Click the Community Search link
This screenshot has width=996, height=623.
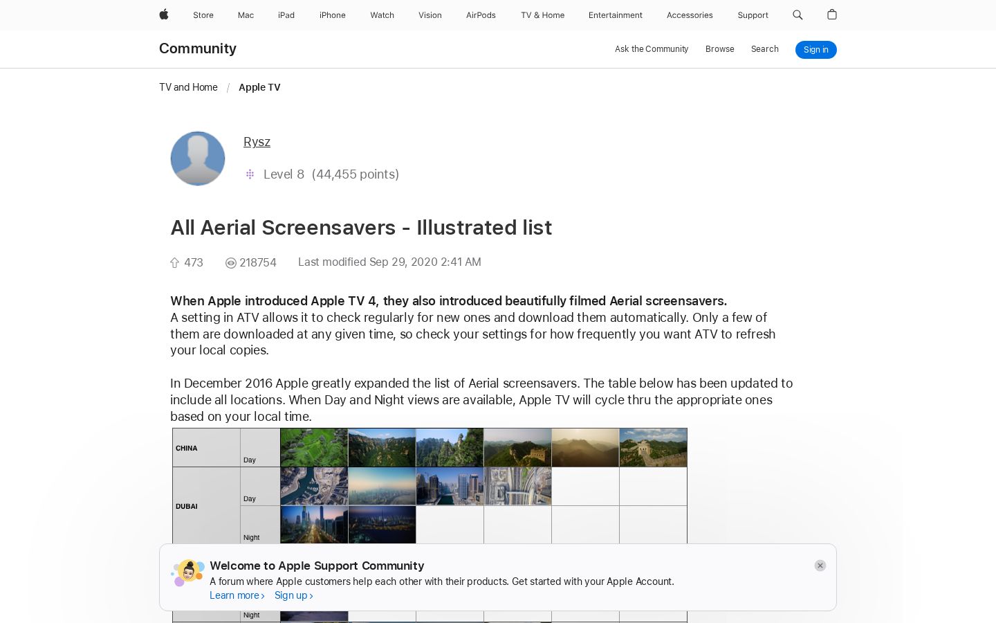pyautogui.click(x=765, y=49)
